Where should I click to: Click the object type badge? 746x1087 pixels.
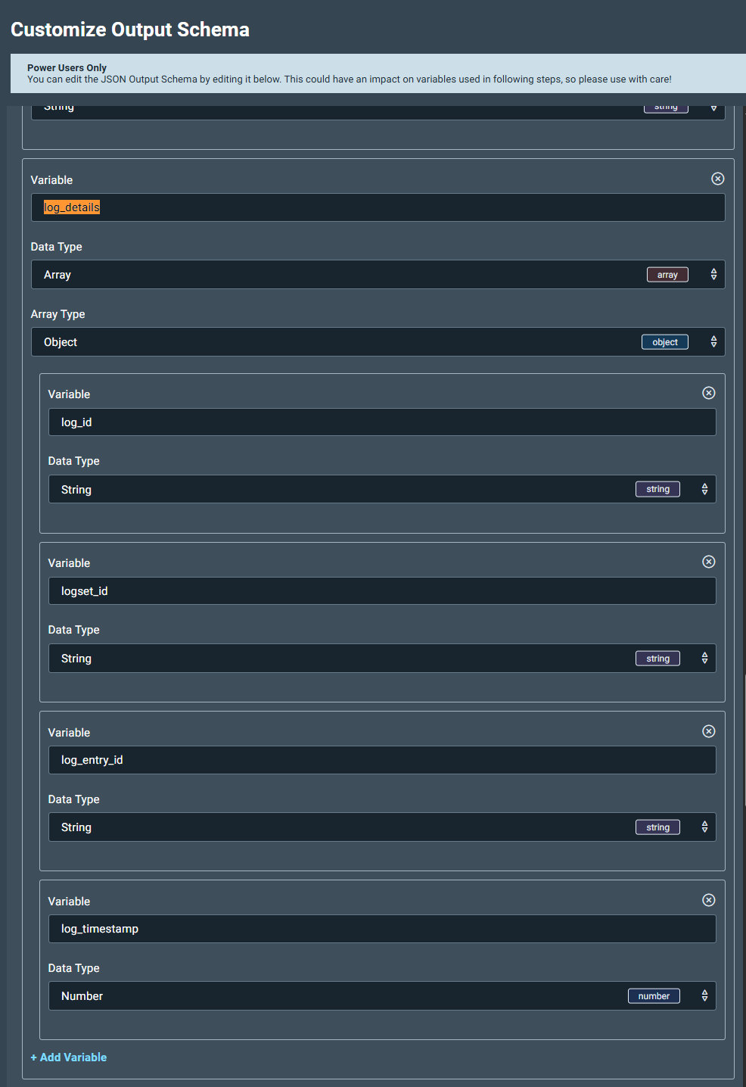coord(664,342)
